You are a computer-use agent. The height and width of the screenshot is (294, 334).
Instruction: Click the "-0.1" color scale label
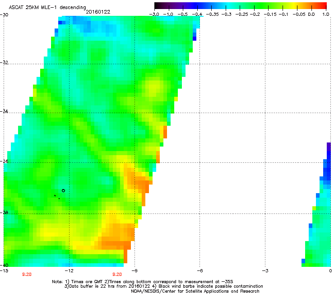[283, 14]
